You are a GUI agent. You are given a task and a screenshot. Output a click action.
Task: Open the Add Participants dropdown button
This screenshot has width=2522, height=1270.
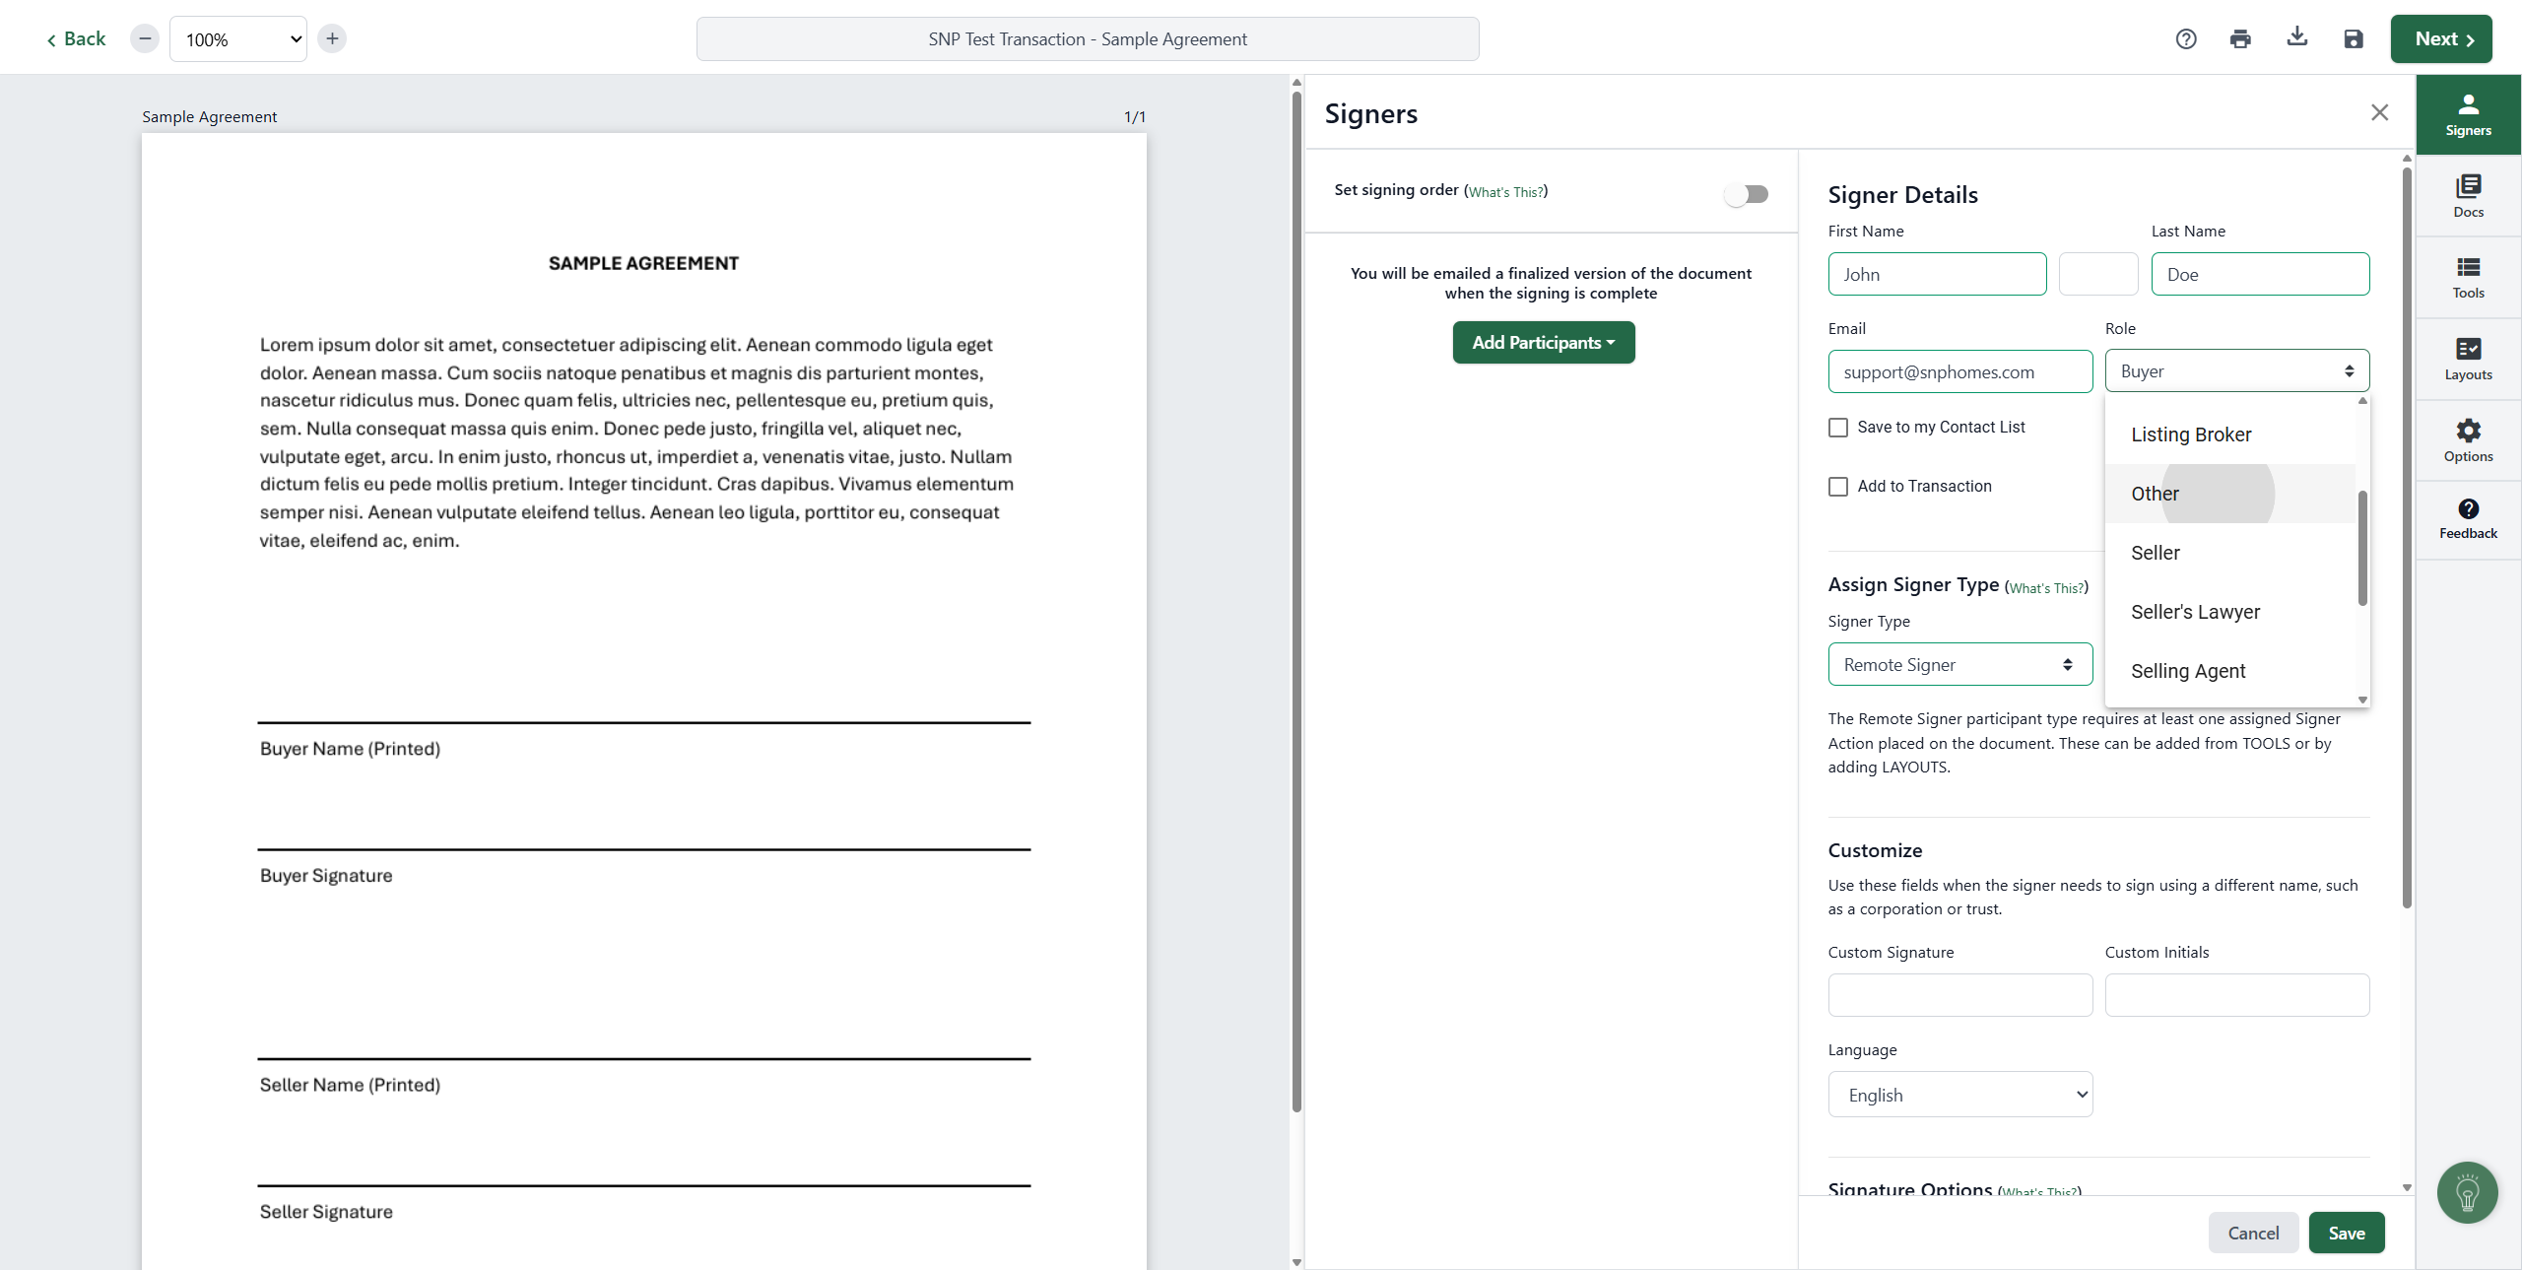click(1543, 343)
